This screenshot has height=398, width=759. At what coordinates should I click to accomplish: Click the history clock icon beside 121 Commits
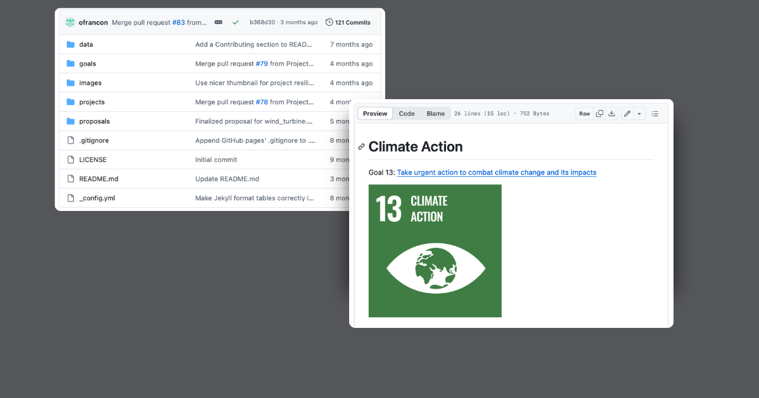[x=329, y=22]
